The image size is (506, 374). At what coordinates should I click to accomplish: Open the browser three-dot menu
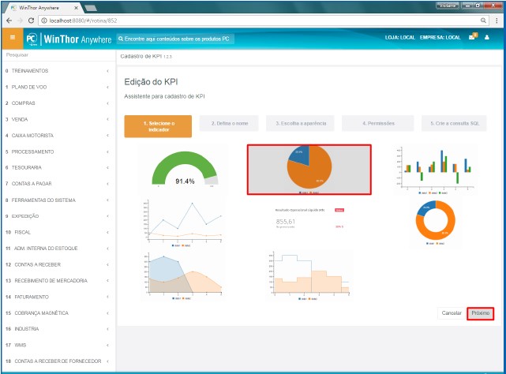497,21
